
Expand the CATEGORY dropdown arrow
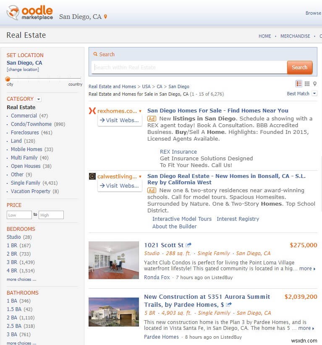39,99
